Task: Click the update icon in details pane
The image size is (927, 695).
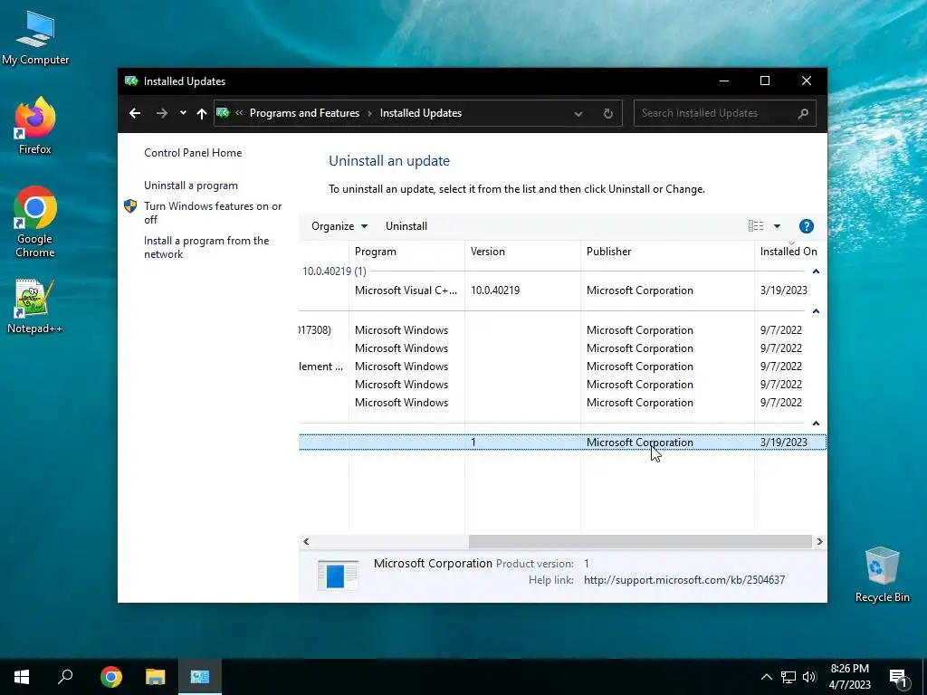Action: [338, 575]
